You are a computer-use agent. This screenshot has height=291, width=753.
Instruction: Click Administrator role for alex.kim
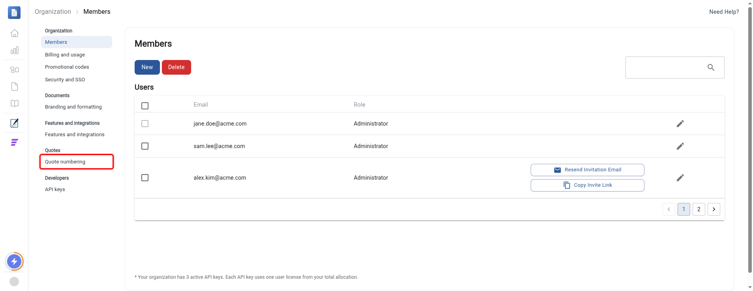[371, 178]
